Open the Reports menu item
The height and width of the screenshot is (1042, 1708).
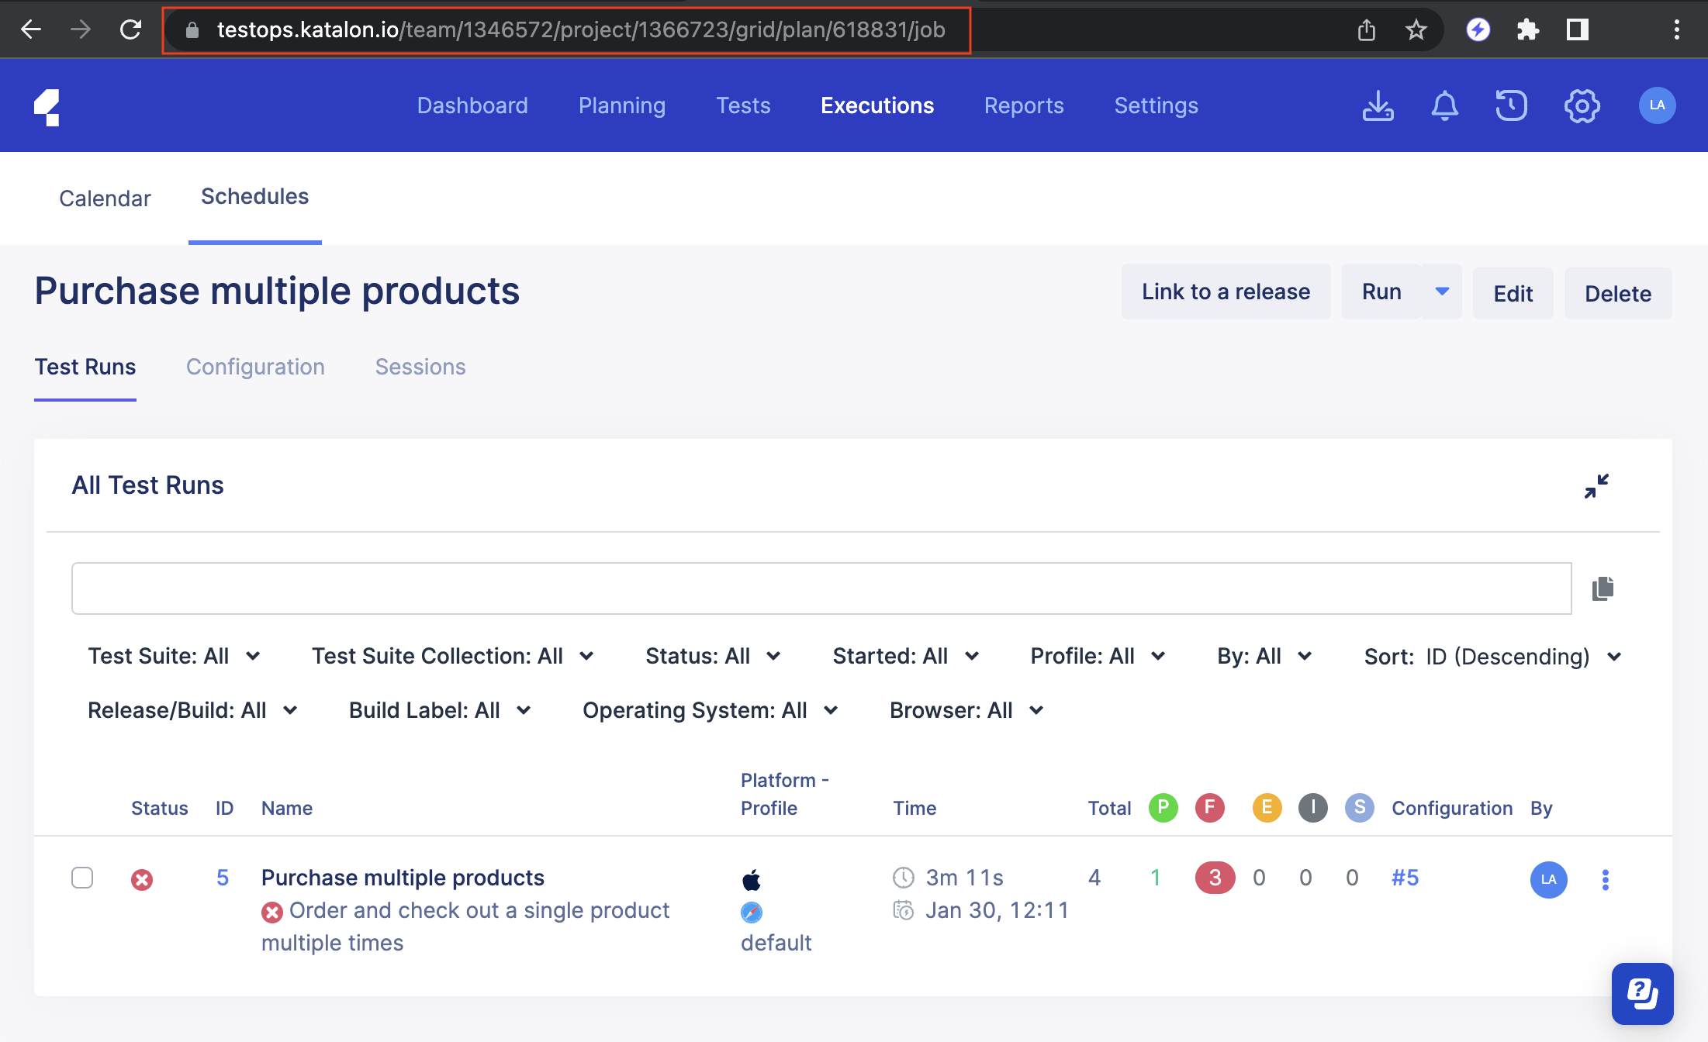(1023, 105)
